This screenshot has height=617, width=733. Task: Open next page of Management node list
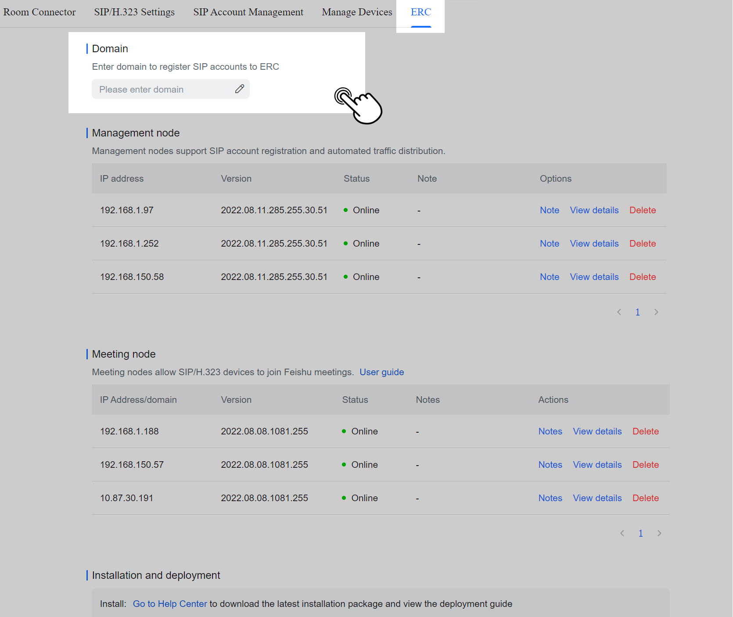click(x=656, y=312)
